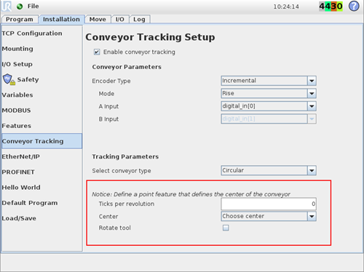Open the I/O tab
This screenshot has height=272, width=364.
pos(119,19)
